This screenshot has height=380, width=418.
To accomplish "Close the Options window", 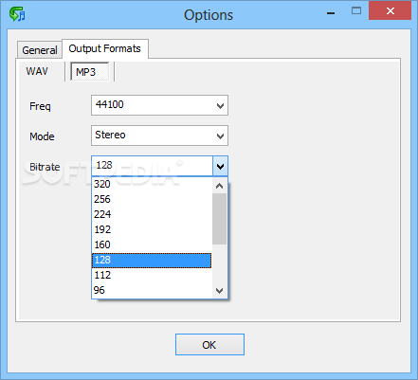I will click(x=390, y=11).
